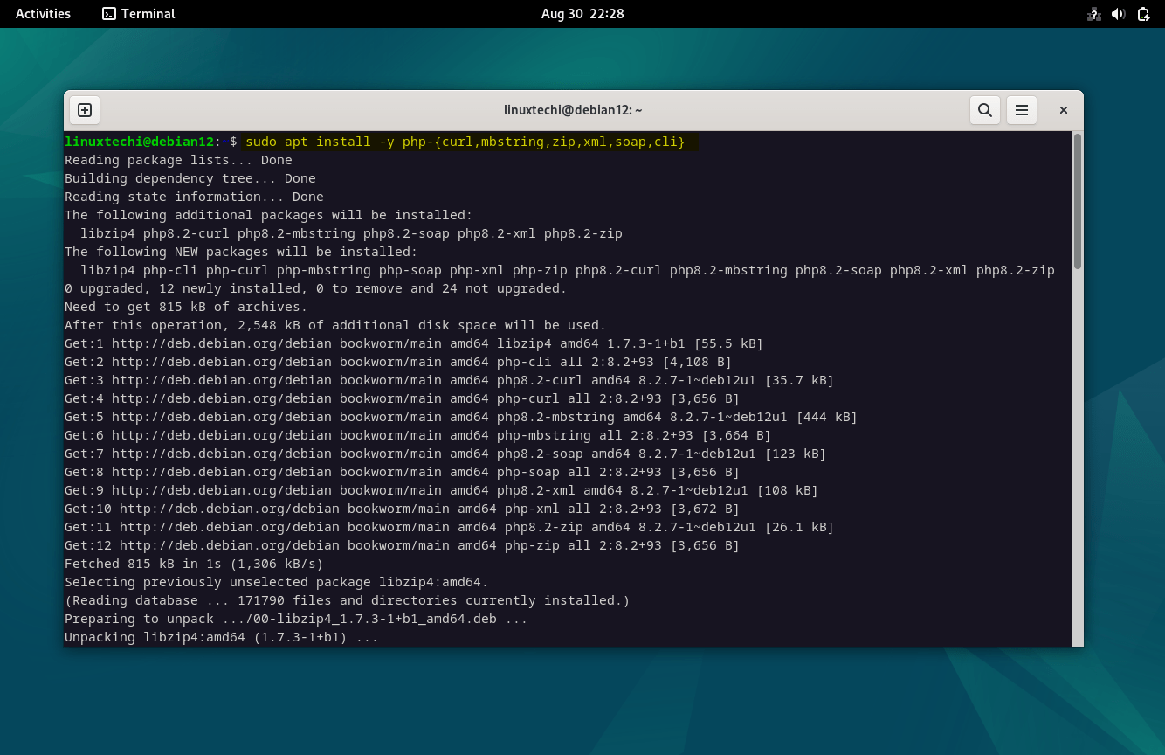This screenshot has height=755, width=1165.
Task: Open the Activities overview
Action: tap(42, 13)
